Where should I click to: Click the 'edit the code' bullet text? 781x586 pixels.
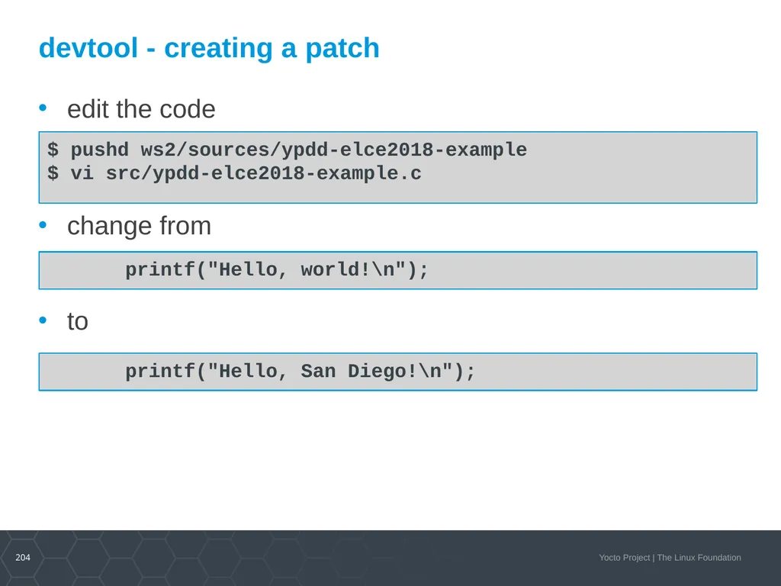tap(141, 109)
